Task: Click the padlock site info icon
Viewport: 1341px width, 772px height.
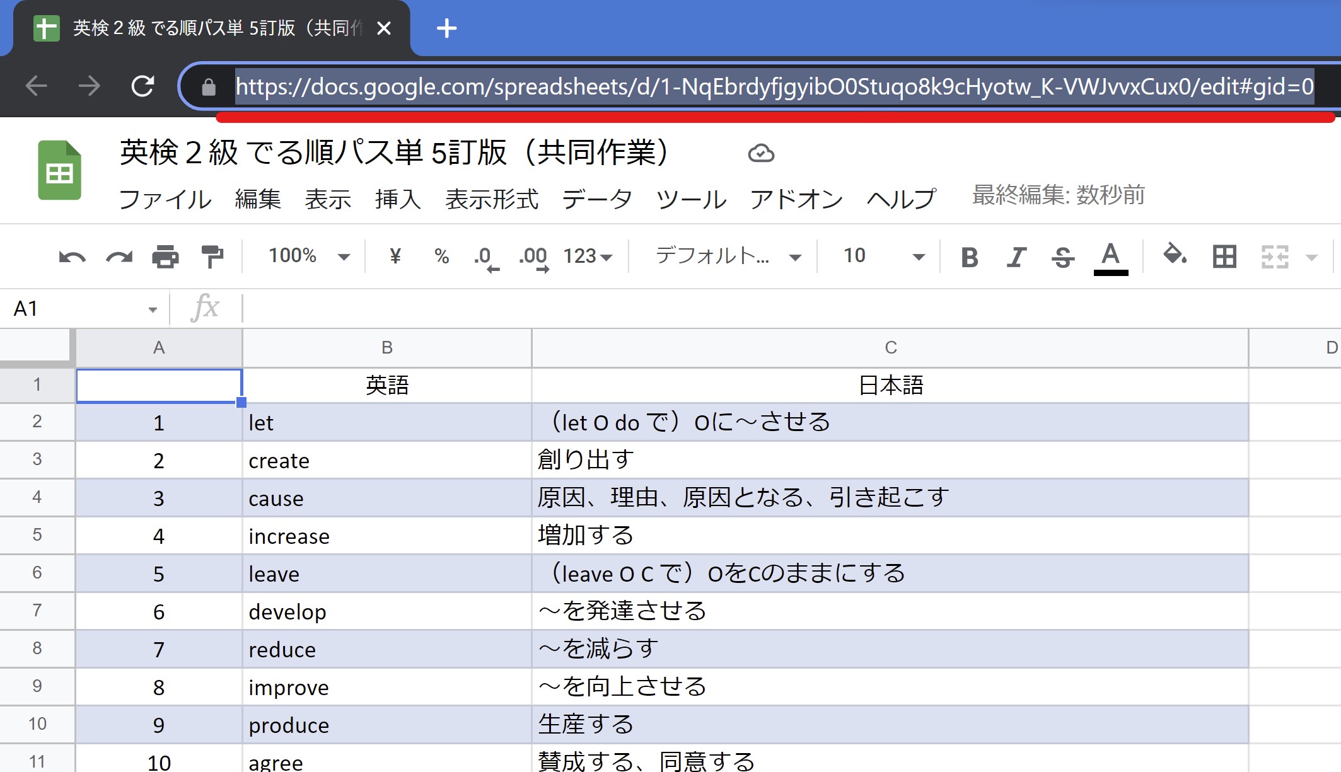Action: (x=209, y=87)
